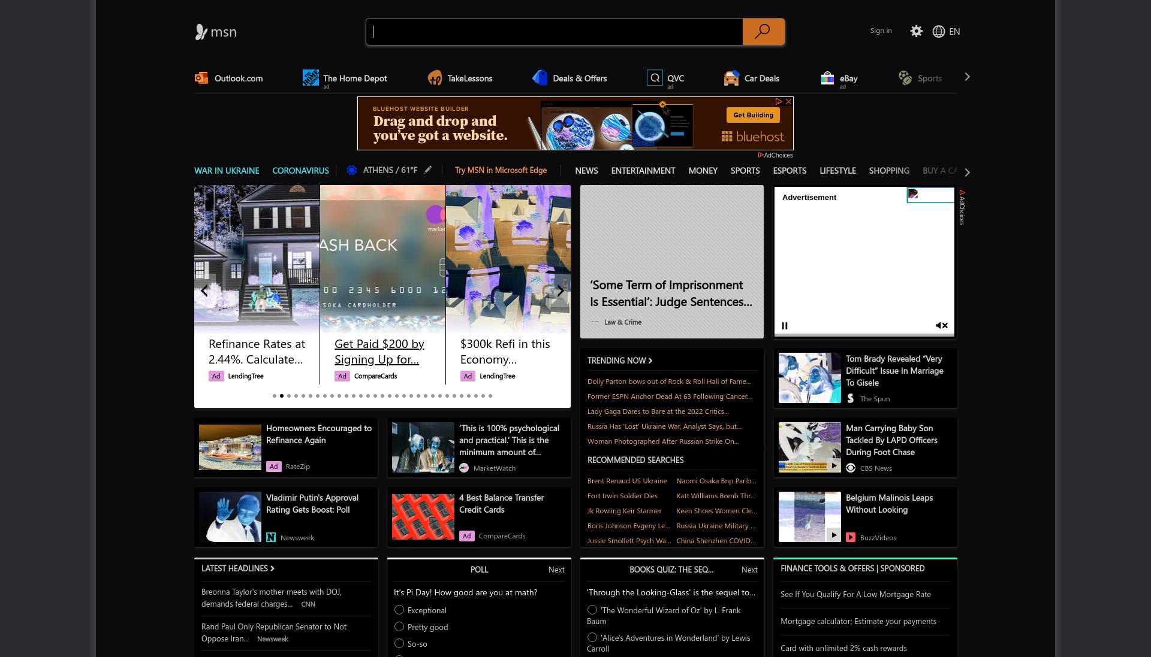Open Mortgage calculator finance link
Screen dimensions: 1151x657
click(858, 621)
